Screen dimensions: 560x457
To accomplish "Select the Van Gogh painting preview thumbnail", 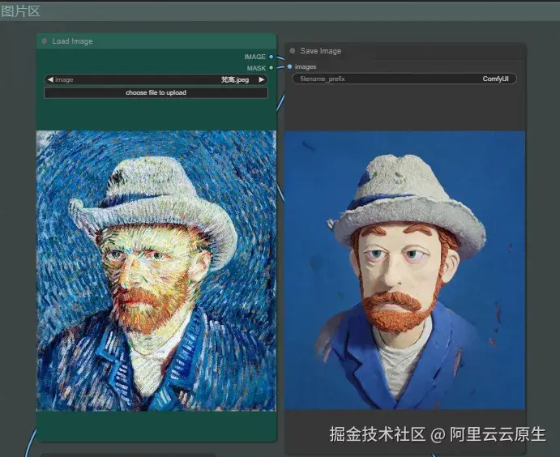I will [x=156, y=271].
